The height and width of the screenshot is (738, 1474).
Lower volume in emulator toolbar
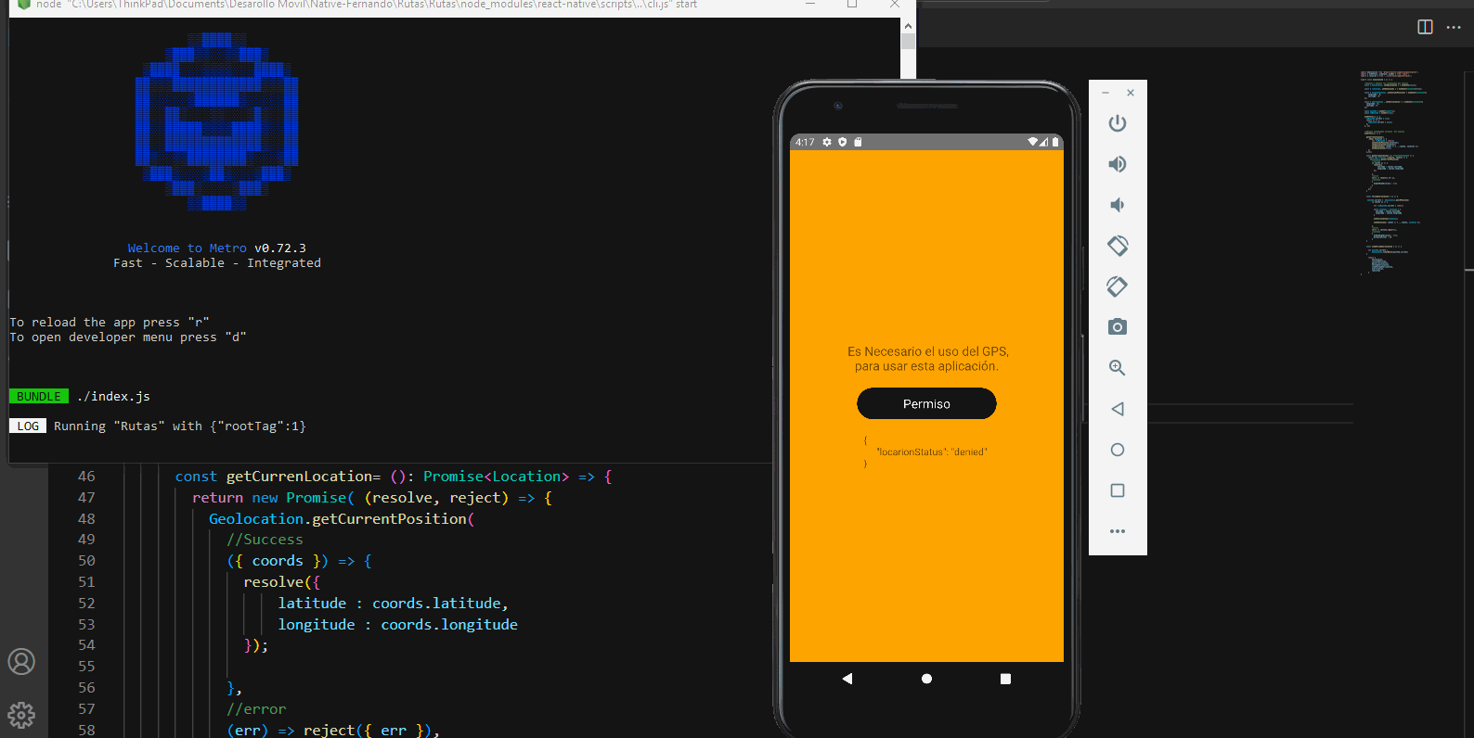pos(1118,205)
